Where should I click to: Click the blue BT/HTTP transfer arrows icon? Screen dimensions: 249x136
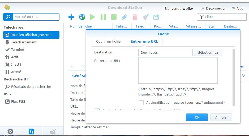31,131
